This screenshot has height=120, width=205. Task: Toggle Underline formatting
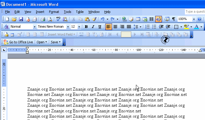click(100, 27)
